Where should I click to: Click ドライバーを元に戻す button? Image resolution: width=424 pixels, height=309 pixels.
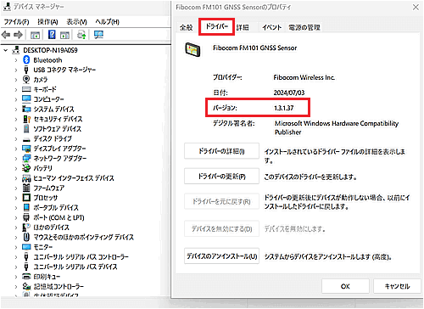tap(221, 201)
